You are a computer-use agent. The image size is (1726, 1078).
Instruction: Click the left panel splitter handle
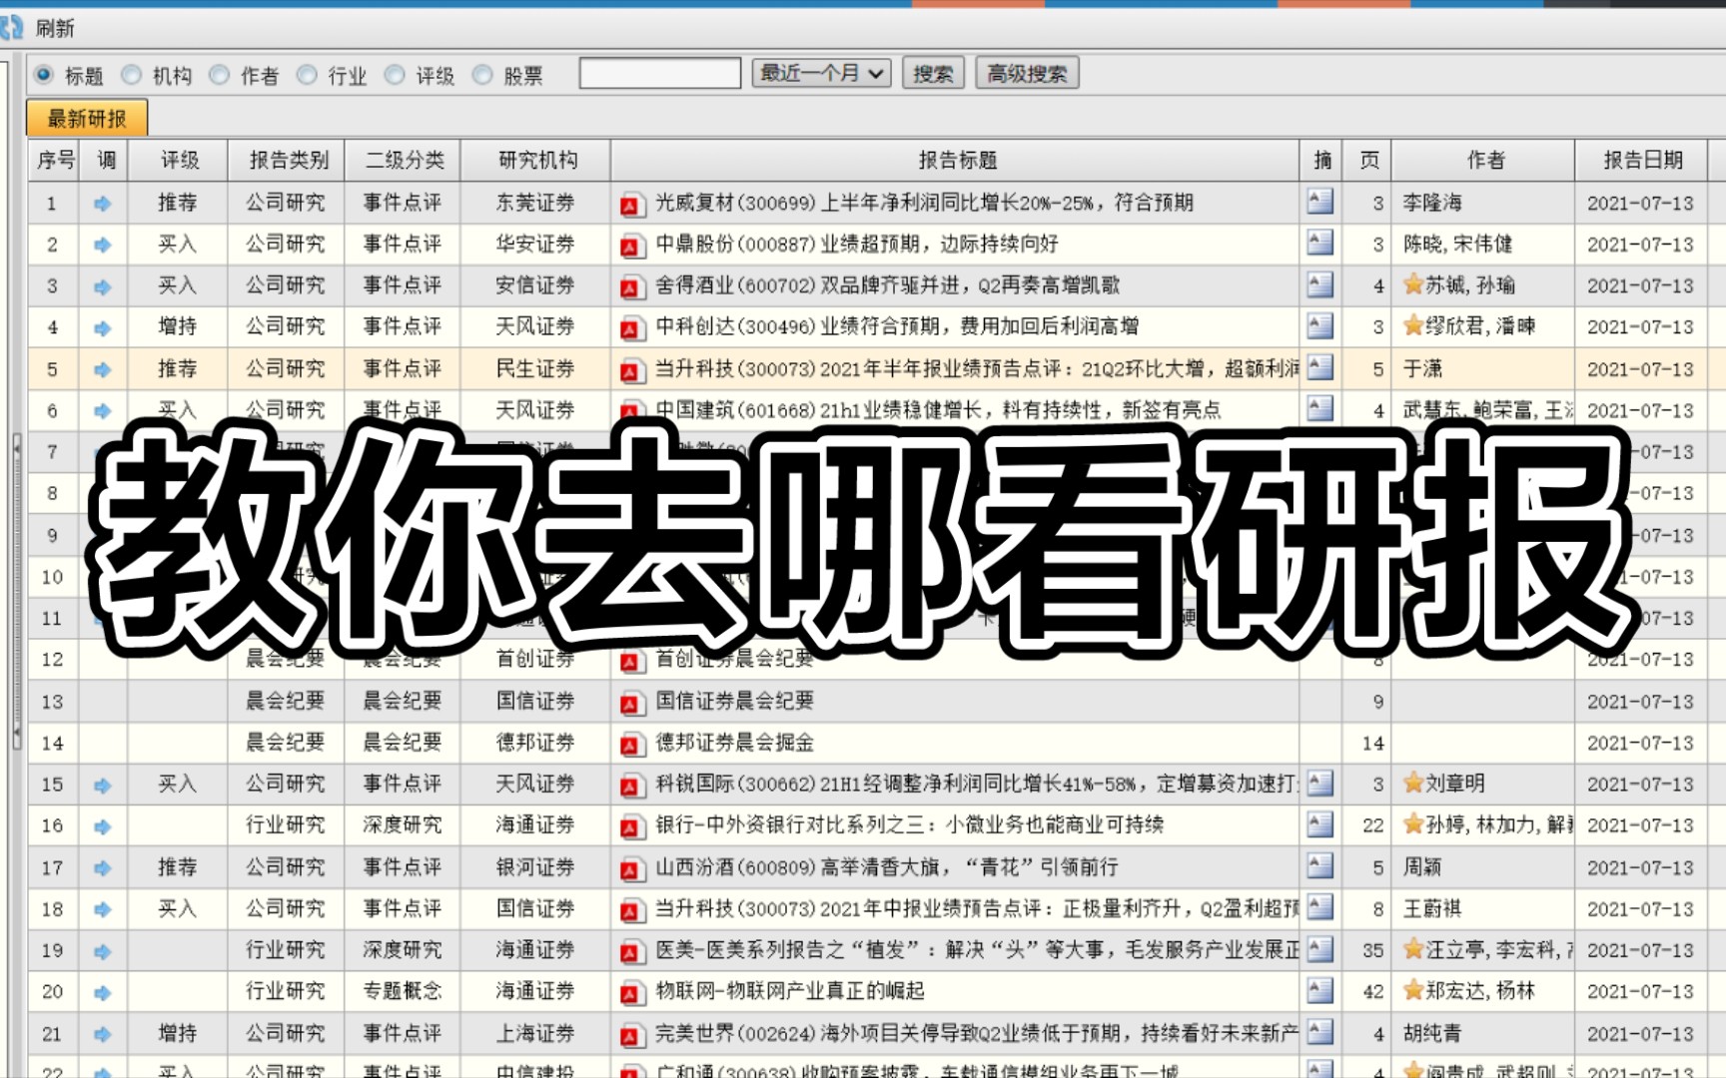[16, 592]
